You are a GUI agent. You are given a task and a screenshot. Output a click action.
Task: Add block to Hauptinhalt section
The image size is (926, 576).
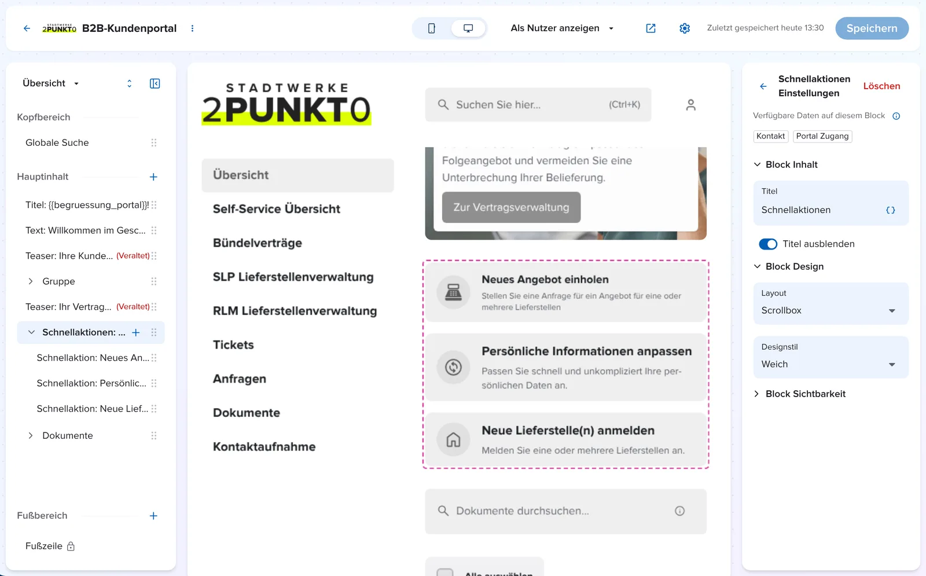153,177
